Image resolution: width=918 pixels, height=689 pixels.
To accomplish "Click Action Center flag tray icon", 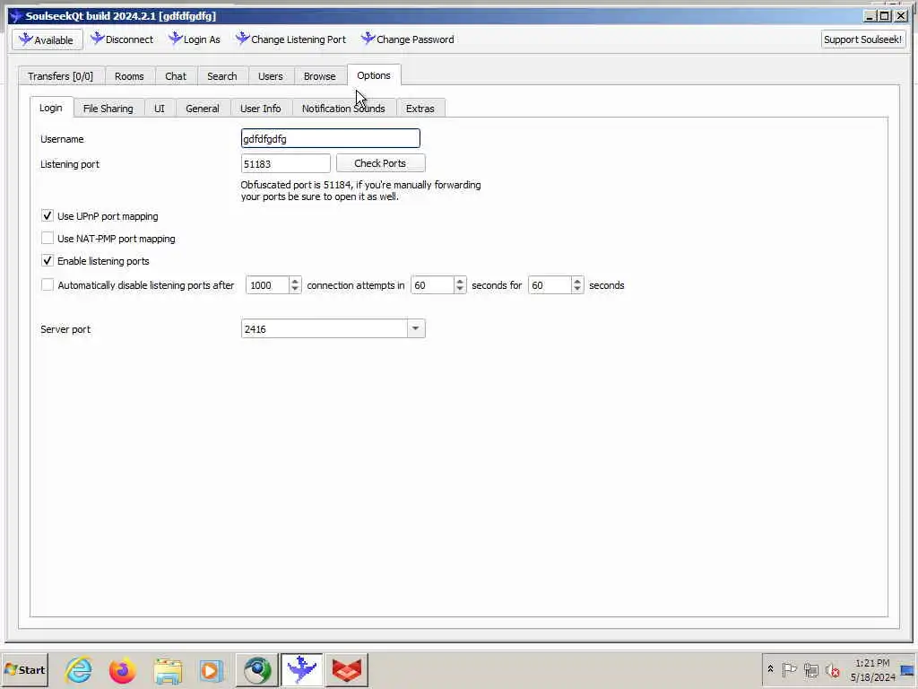I will pos(789,669).
